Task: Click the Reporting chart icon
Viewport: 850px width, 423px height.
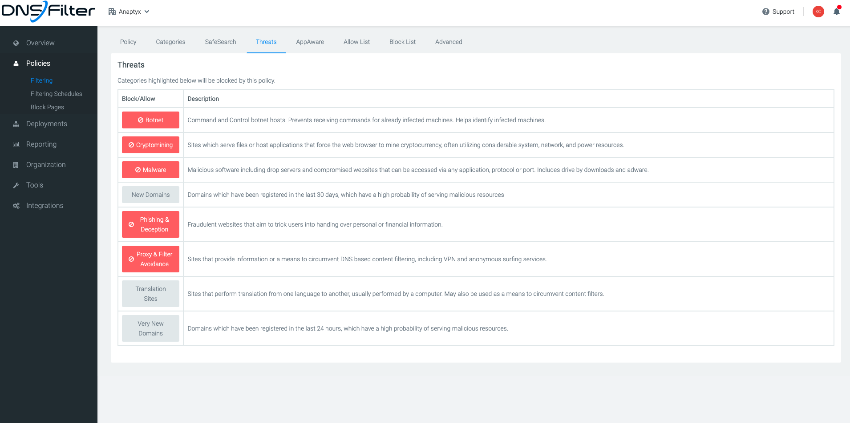Action: click(x=16, y=144)
